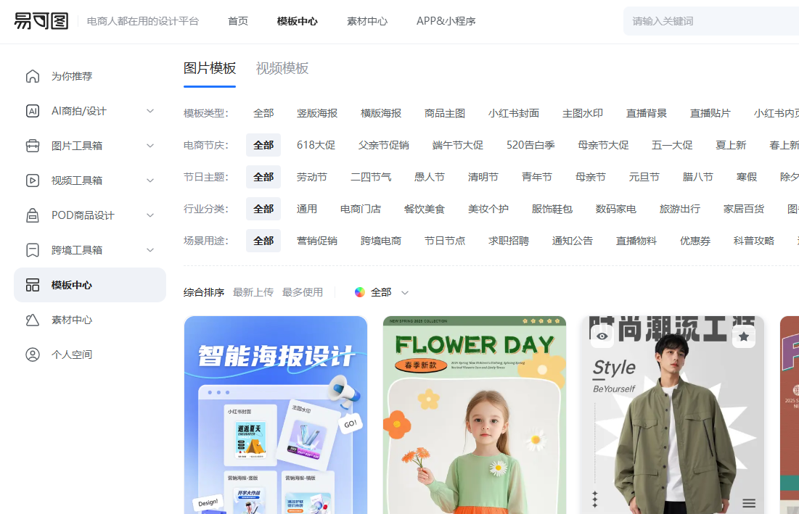Filter usage by 求职招聘
Screen dimensions: 799x514
tap(509, 241)
